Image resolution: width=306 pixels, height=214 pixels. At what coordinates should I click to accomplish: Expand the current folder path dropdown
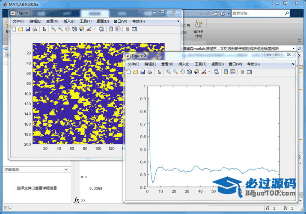(294, 49)
